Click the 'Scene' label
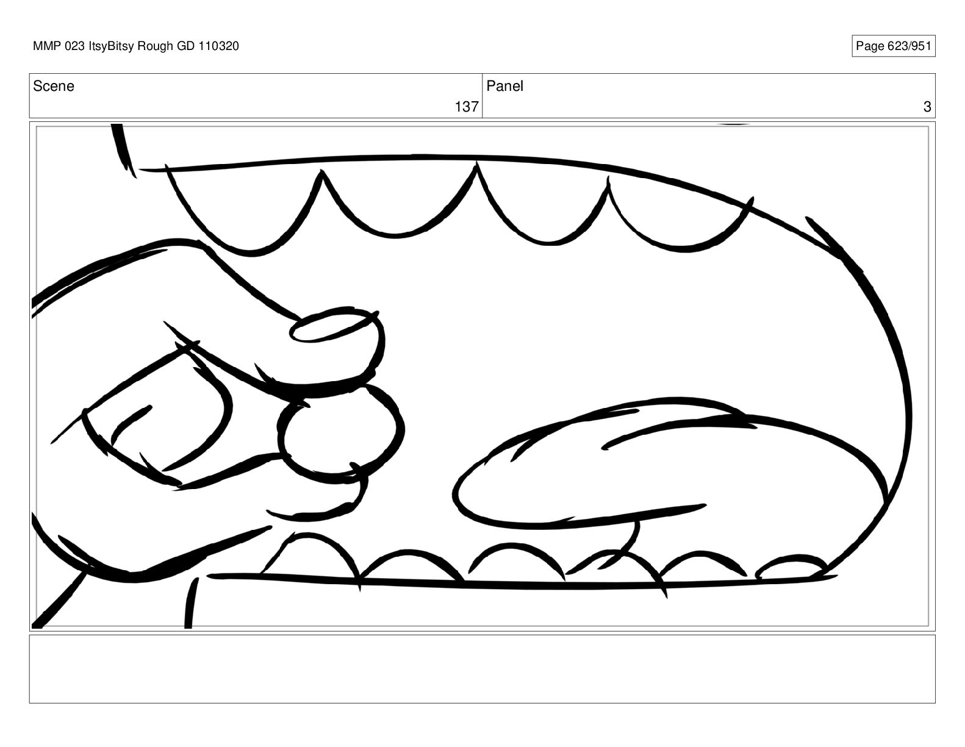Image resolution: width=965 pixels, height=747 pixels. pos(54,87)
